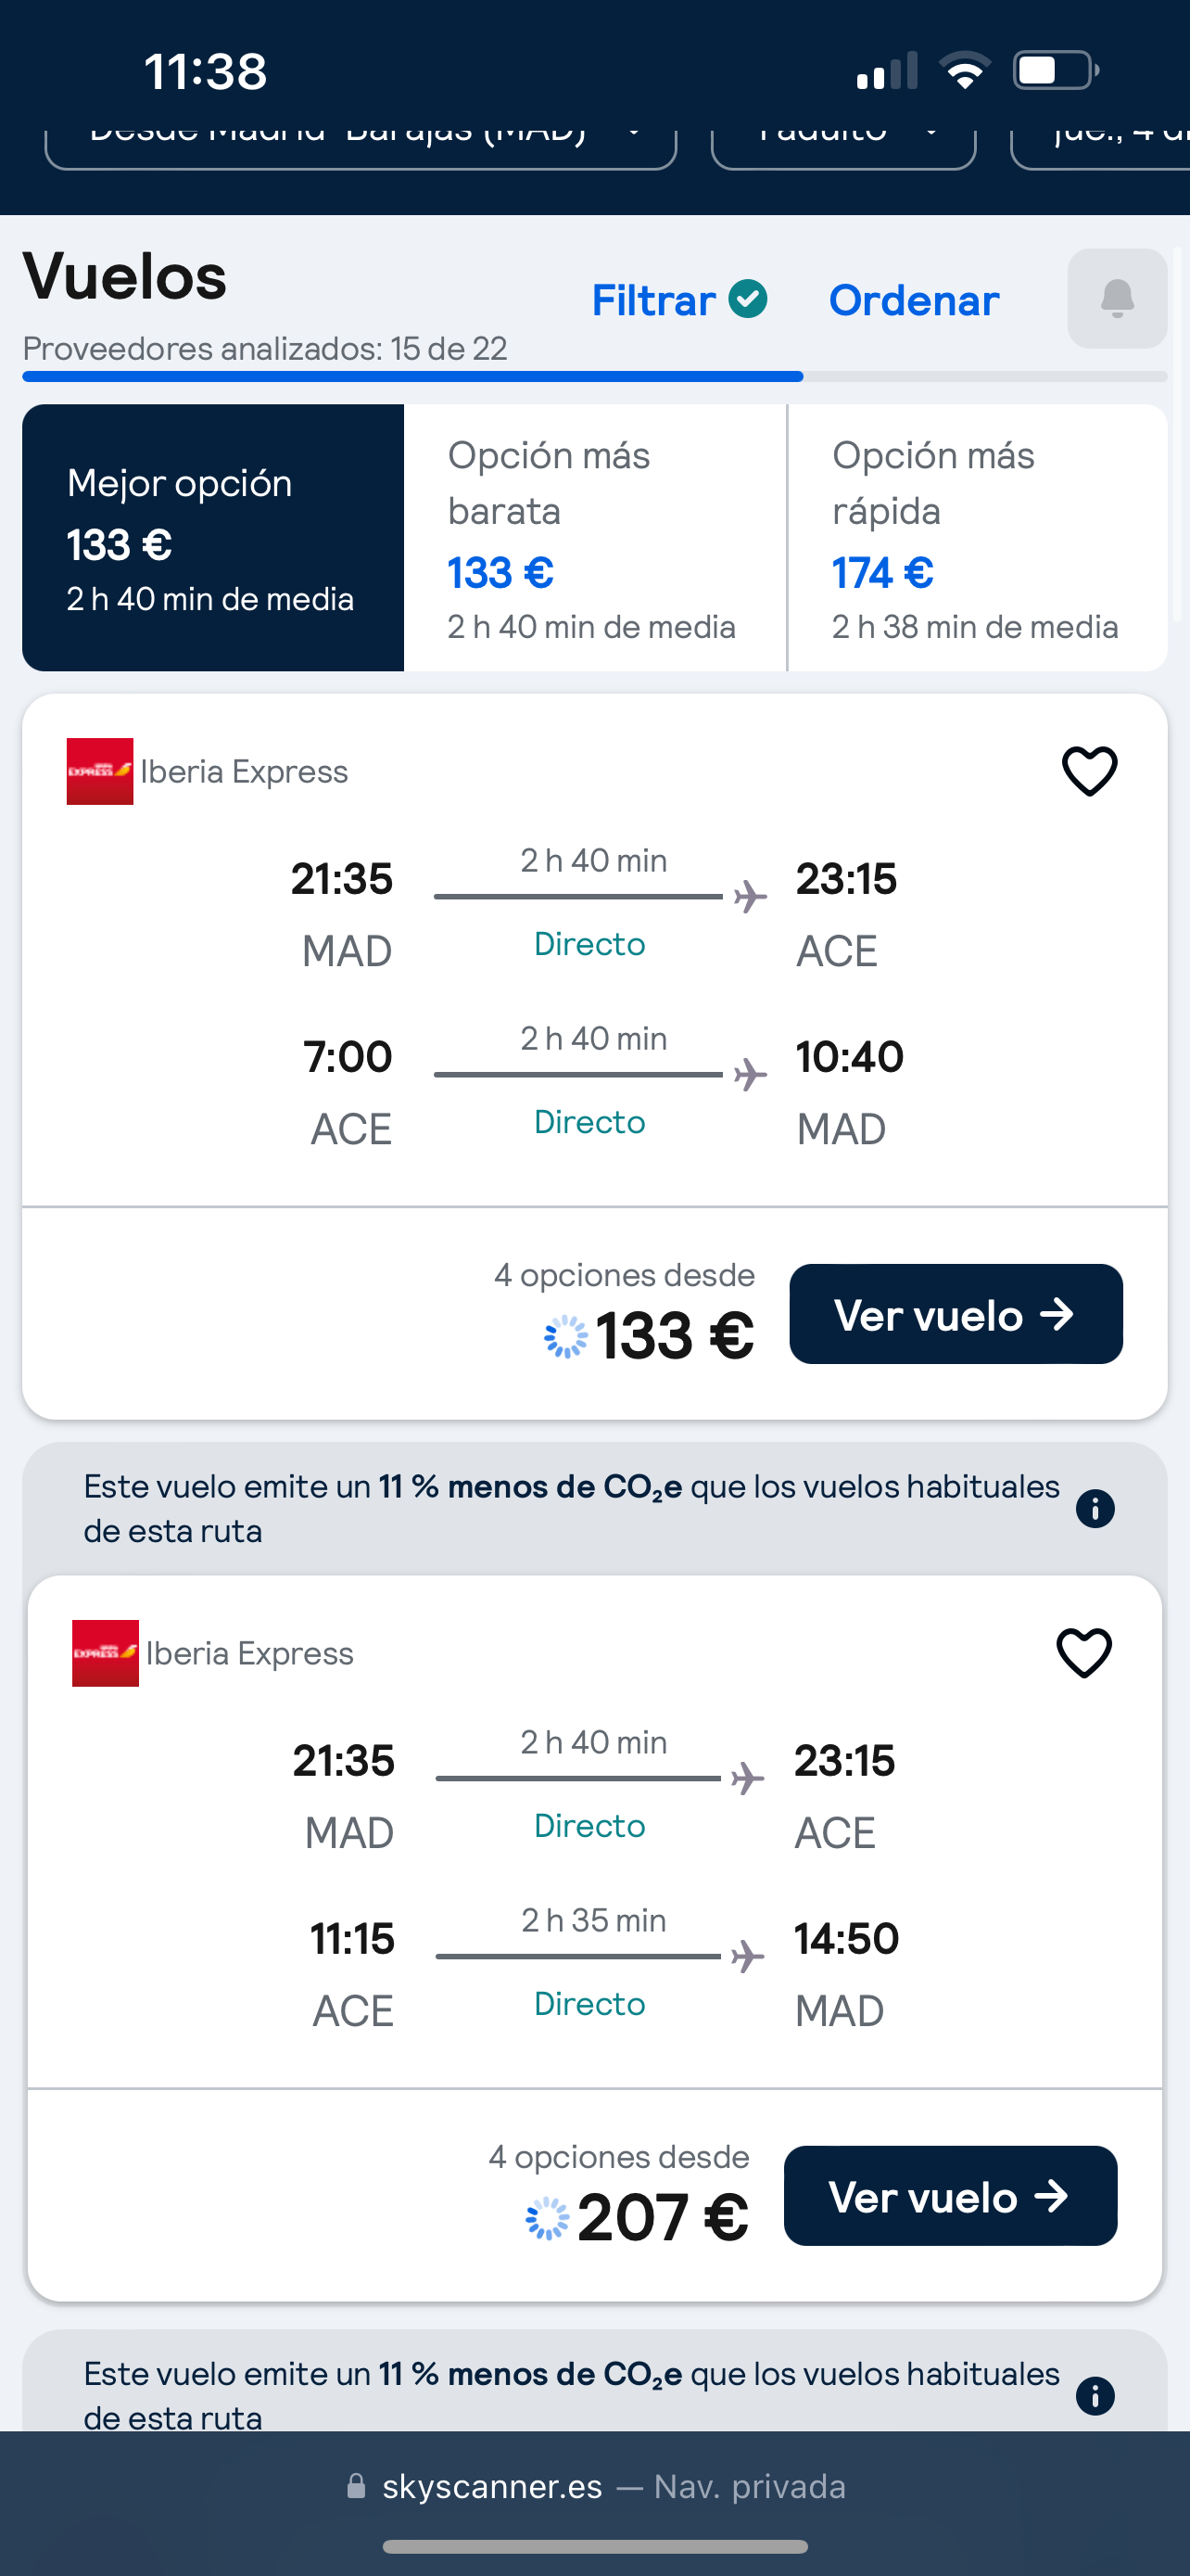Click the Iberia Express logo on second card
Screen dimensions: 1190x2576
point(105,1653)
